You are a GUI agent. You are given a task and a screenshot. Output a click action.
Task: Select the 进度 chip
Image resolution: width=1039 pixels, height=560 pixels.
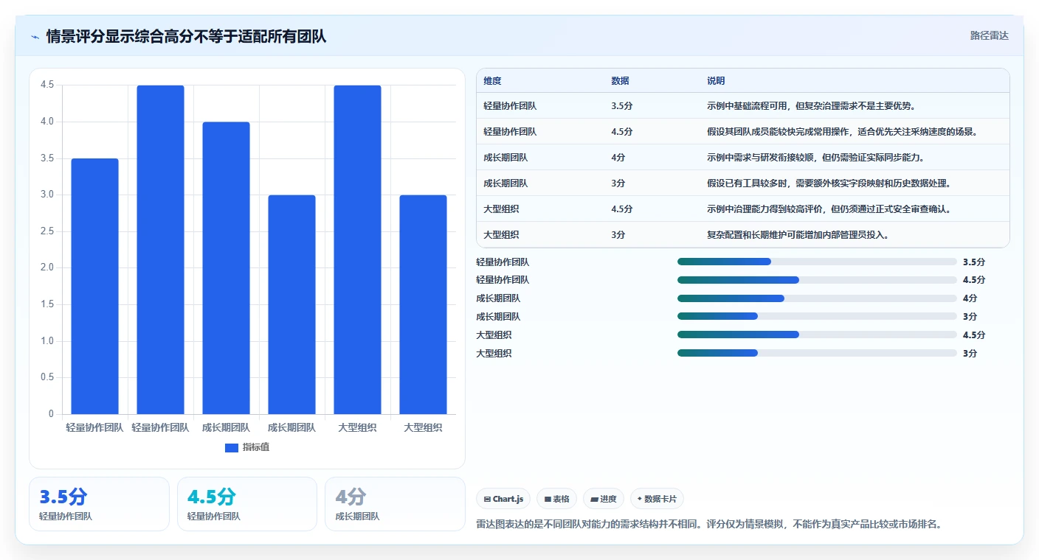[604, 499]
